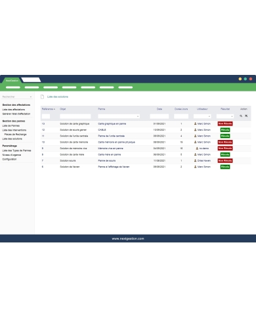Open Niveau d'urgence in the sidebar
256x318 pixels.
tap(12, 155)
